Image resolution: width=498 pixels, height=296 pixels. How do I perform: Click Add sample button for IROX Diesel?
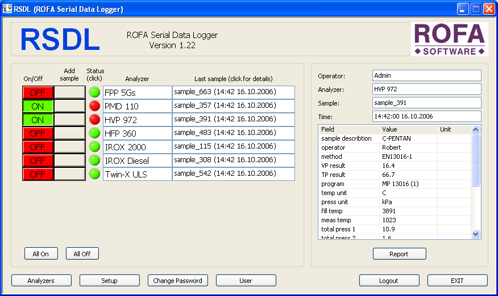pyautogui.click(x=69, y=160)
